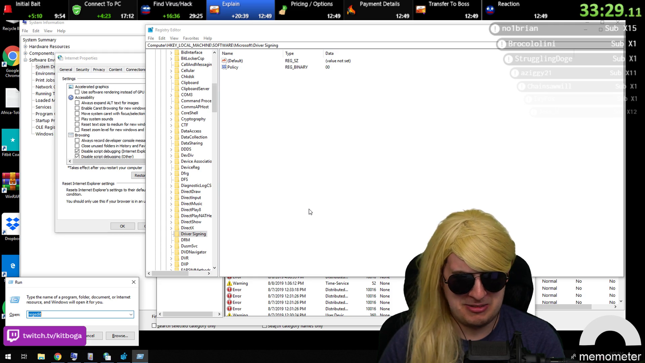Expand Hardware Resources in System Summary
645x363 pixels.
pos(25,46)
